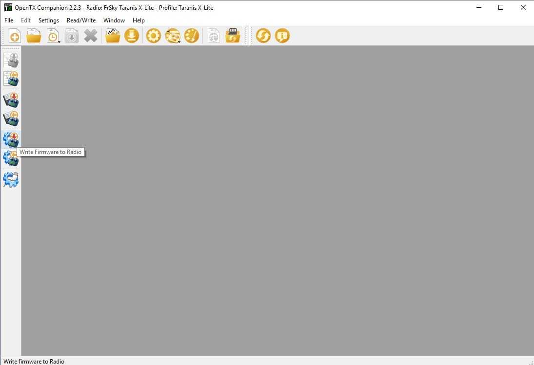Screen dimensions: 534x365
Task: Click the laptop-and-radio icon with the red down arrow
Action: pos(11,100)
